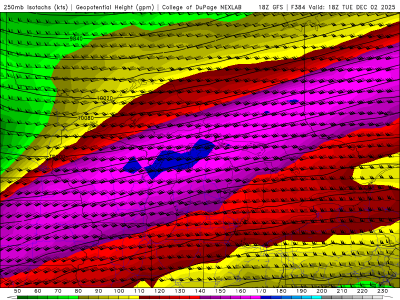Click the 10200 height contour label
The height and width of the screenshot is (300, 400).
[57, 156]
